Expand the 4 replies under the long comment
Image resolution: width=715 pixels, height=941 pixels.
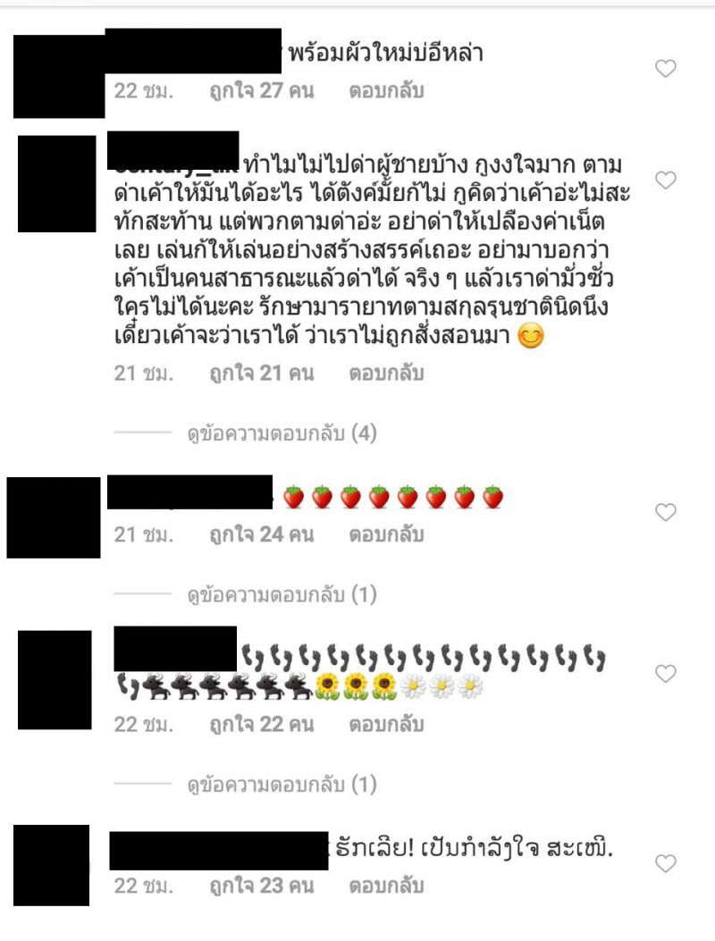pos(282,433)
